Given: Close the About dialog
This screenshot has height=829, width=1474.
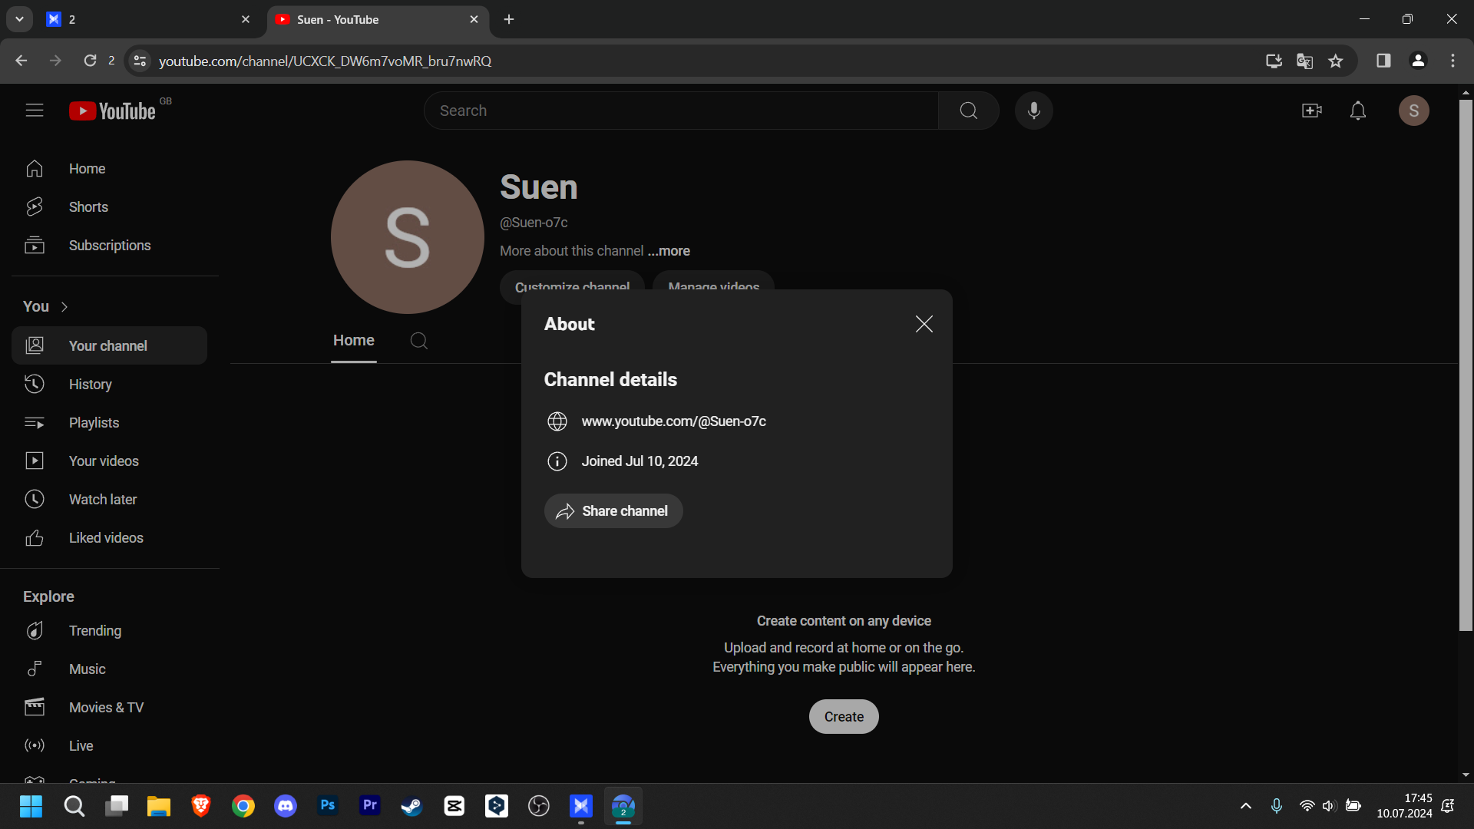Looking at the screenshot, I should click(924, 324).
